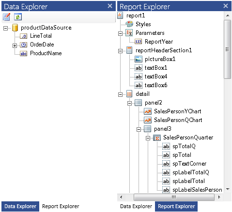Screen dimensions: 232x212
Task: Select the spTotal item label
Action: click(182, 155)
